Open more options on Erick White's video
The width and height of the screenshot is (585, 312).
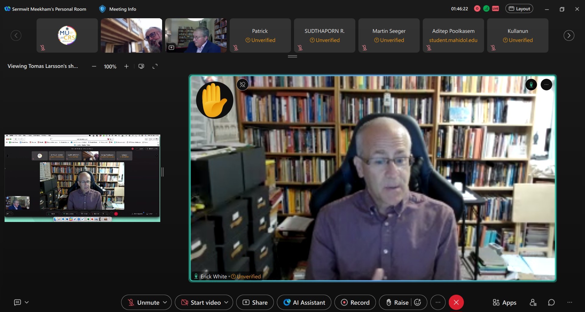pos(546,85)
